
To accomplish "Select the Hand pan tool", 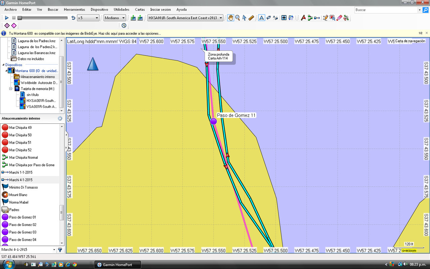I will pyautogui.click(x=230, y=18).
